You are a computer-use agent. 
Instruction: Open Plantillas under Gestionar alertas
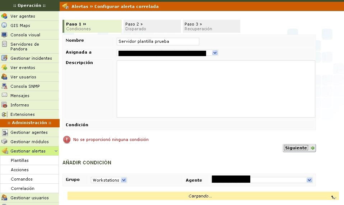tap(20, 160)
